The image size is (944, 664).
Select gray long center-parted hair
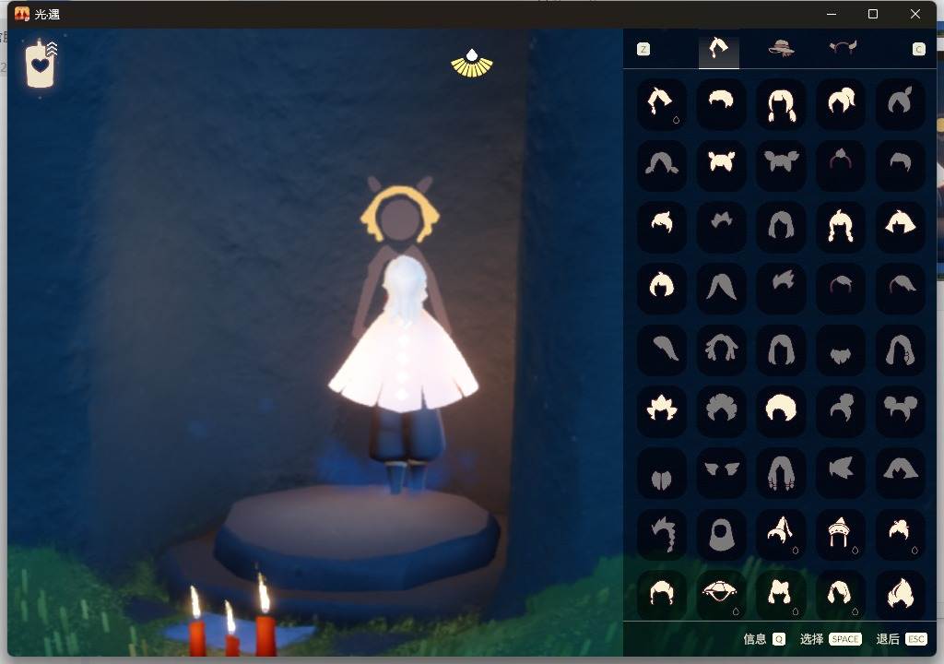(x=721, y=288)
